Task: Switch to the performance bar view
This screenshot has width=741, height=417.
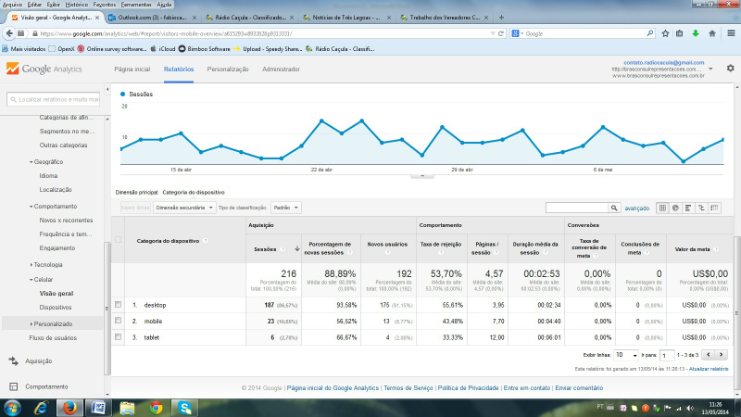Action: 690,208
